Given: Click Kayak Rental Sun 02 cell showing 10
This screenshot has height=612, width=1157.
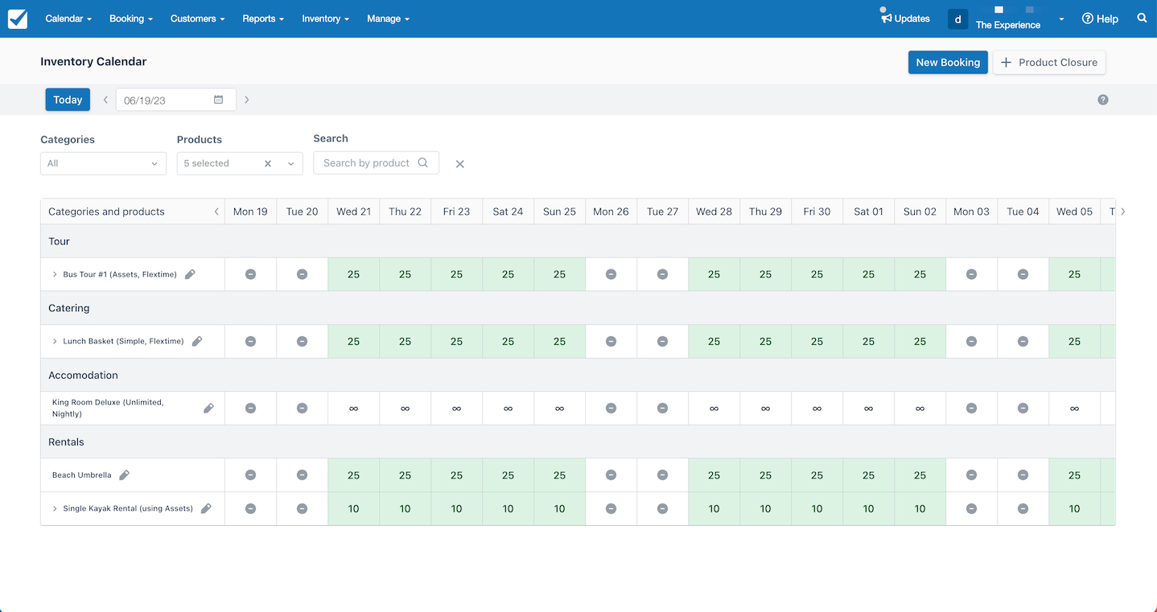Looking at the screenshot, I should pos(920,508).
